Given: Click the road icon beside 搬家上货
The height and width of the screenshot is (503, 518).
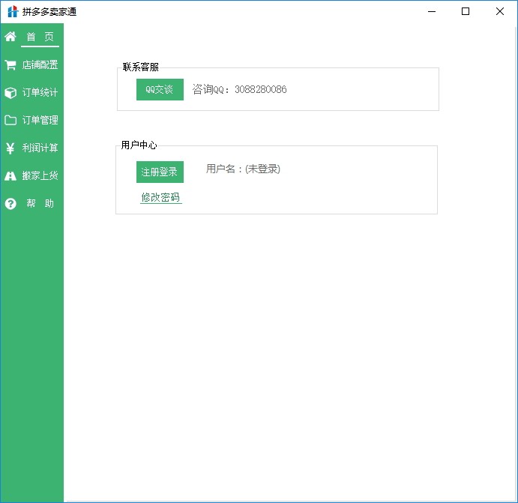Looking at the screenshot, I should point(10,175).
